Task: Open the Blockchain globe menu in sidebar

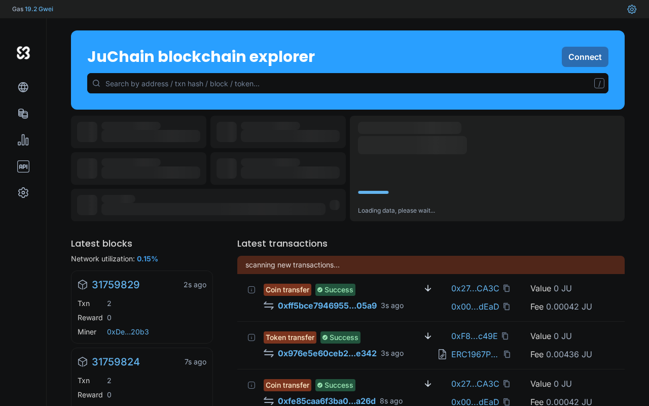Action: [x=23, y=87]
